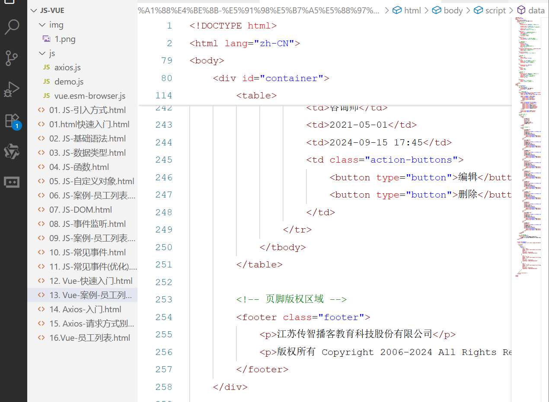The height and width of the screenshot is (402, 549).
Task: Open 10. JS-常见事件.html file
Action: [x=82, y=252]
